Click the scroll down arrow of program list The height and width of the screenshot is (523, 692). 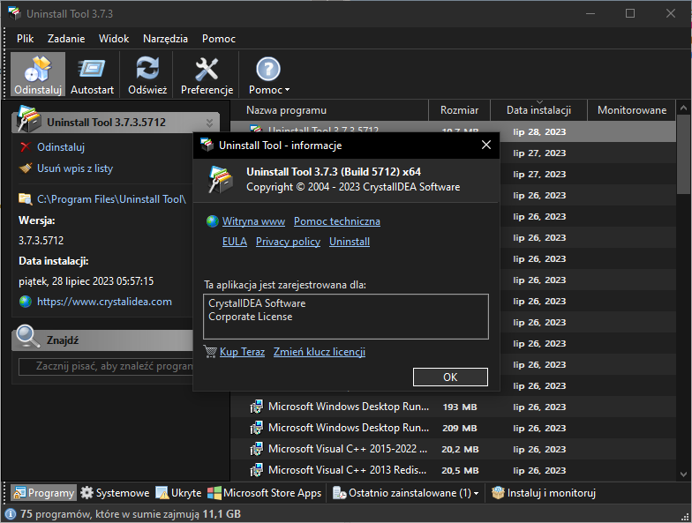(x=683, y=474)
